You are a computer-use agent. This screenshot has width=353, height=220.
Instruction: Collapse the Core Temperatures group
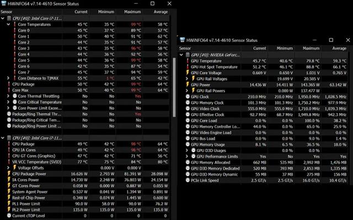(x=8, y=24)
